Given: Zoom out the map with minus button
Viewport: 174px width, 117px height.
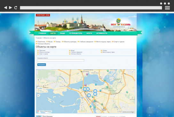Looking at the screenshot, I should (38, 96).
